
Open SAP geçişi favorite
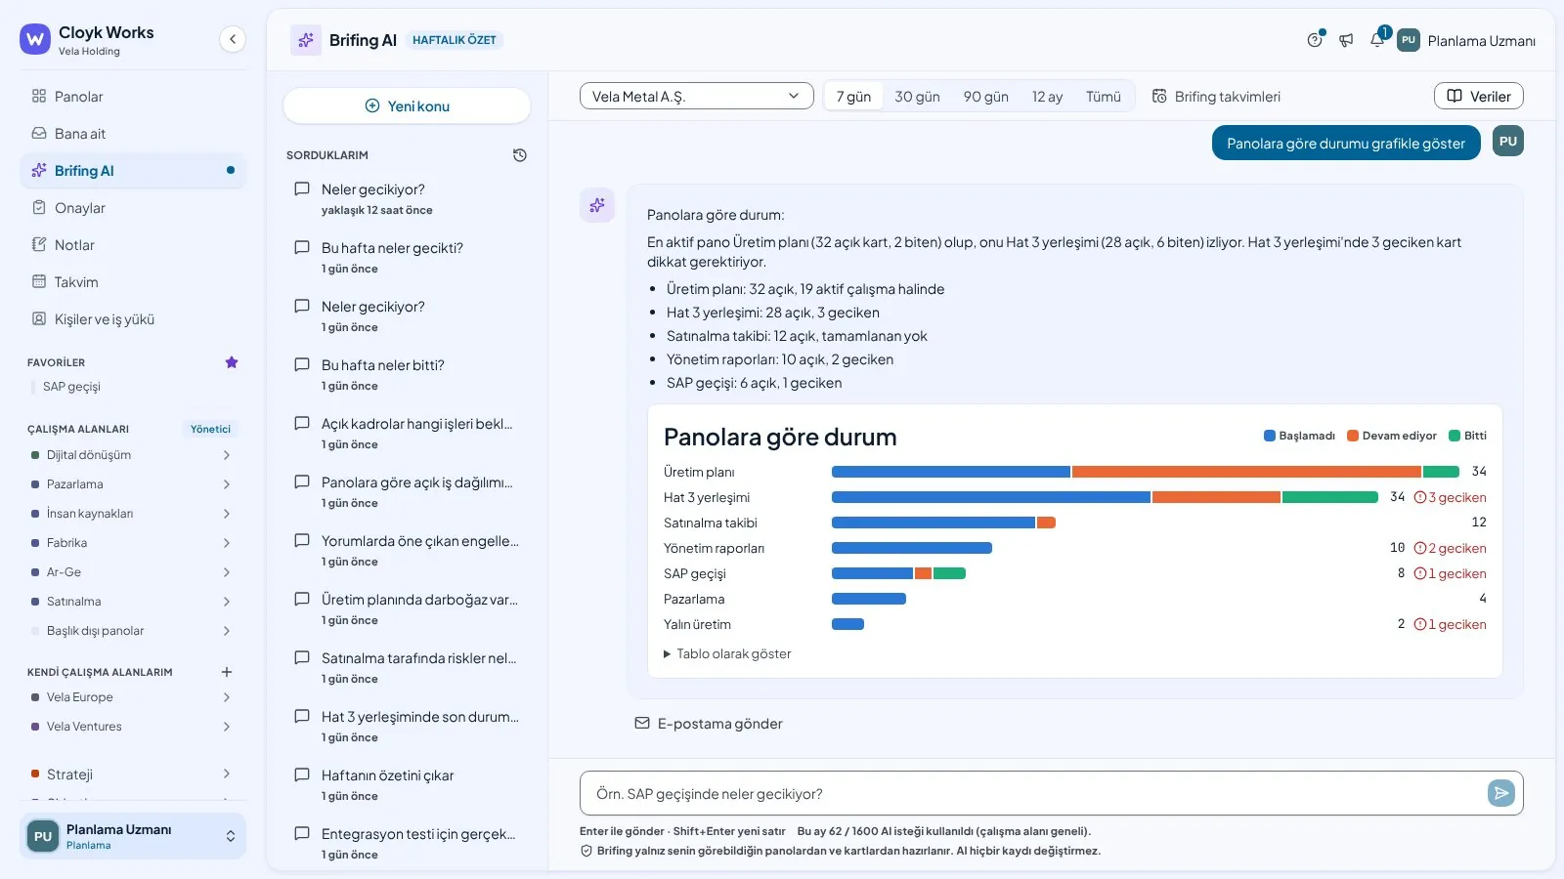tap(71, 387)
